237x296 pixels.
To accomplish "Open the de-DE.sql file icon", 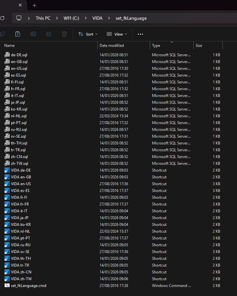I will 7,55.
